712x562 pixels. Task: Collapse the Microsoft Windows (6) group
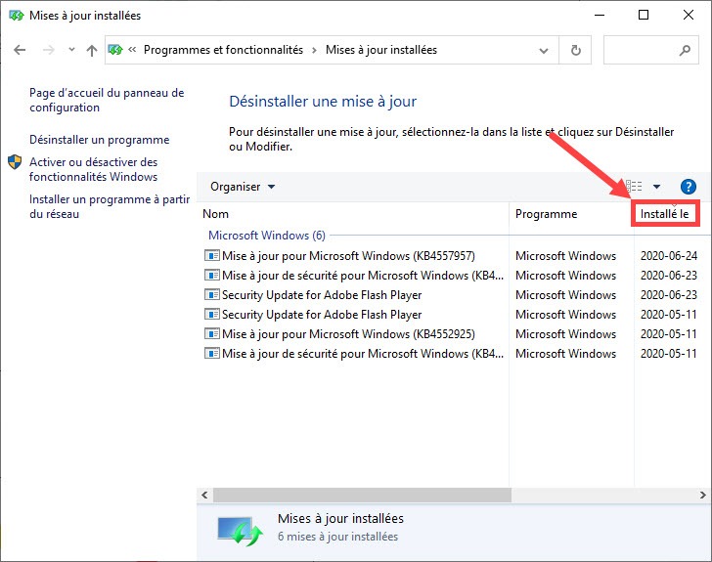pos(267,236)
